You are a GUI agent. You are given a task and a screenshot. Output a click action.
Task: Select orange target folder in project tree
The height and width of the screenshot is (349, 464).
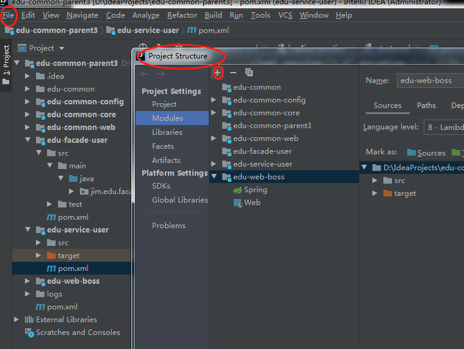point(63,256)
